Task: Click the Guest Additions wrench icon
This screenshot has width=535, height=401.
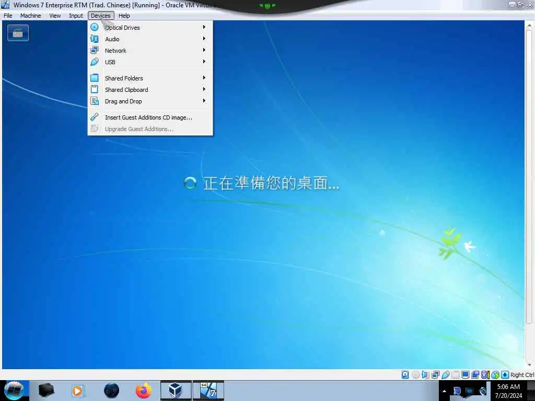Action: point(95,117)
